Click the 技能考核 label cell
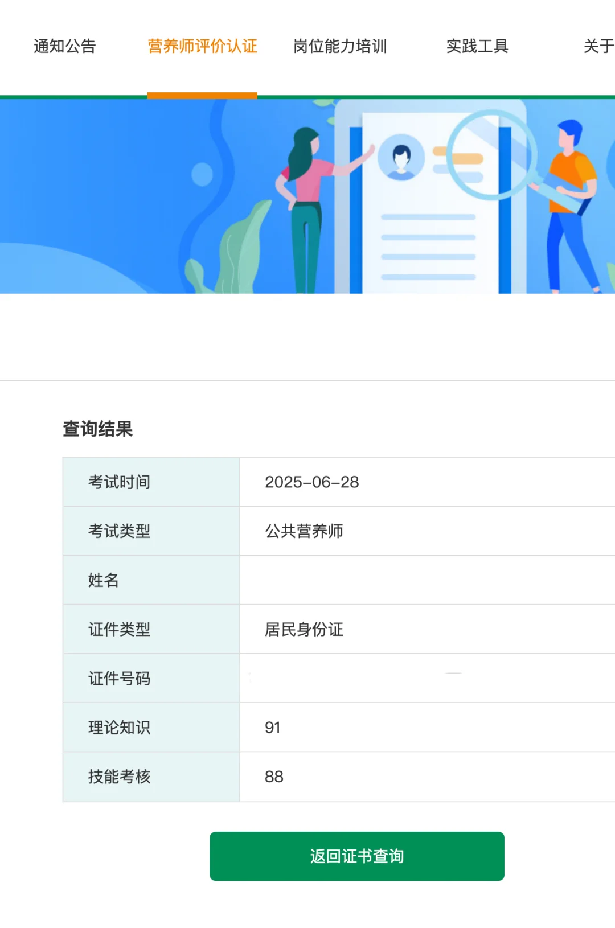The width and height of the screenshot is (615, 928). tap(151, 777)
